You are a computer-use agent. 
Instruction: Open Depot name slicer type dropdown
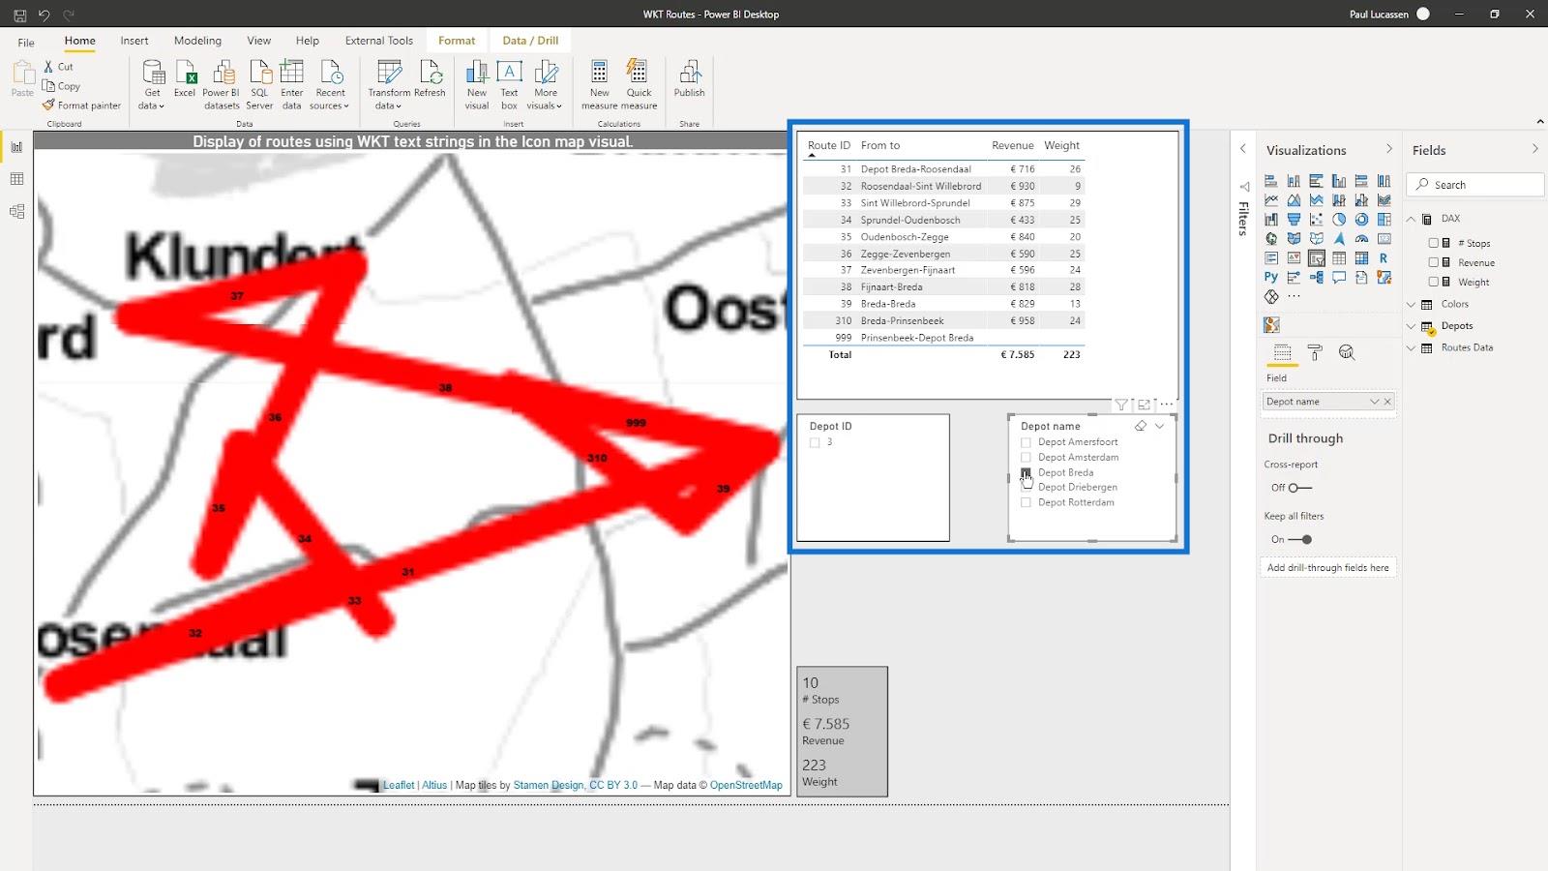[1159, 426]
